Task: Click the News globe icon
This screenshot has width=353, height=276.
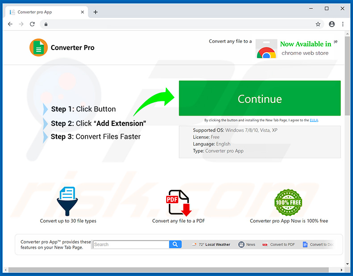Action: (241, 244)
